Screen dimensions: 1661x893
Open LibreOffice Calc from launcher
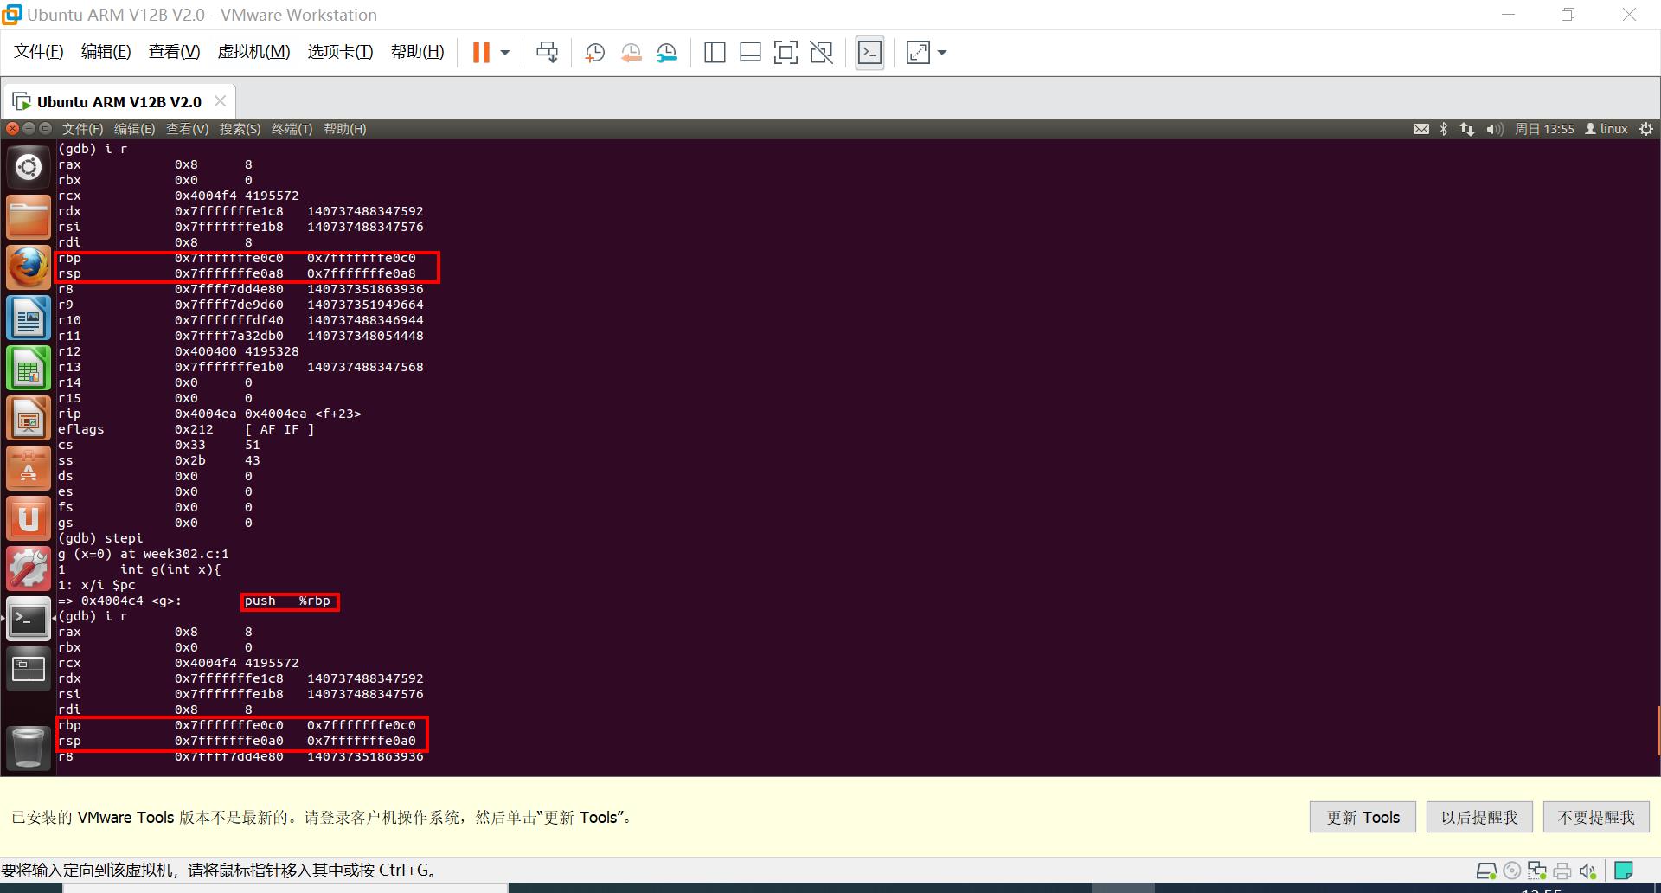(x=29, y=368)
